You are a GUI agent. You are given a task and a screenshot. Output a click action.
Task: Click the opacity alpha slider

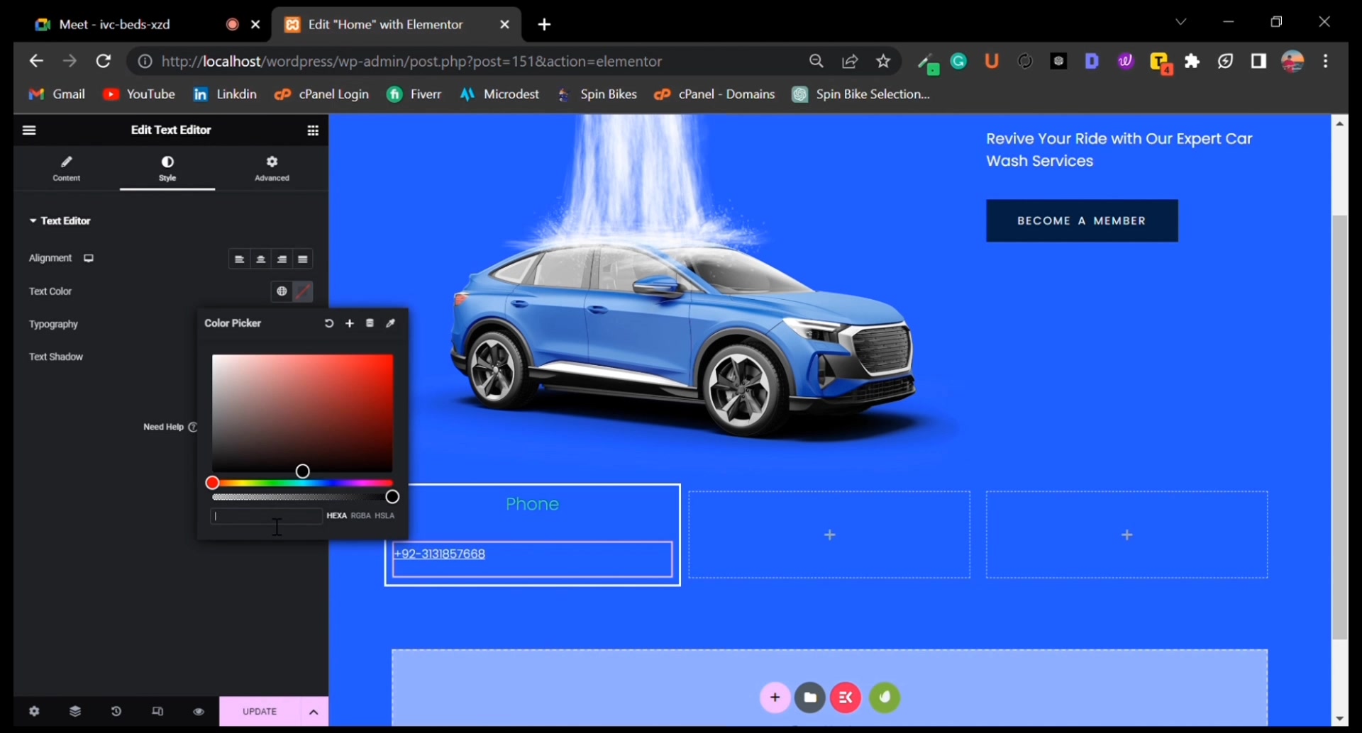(302, 497)
